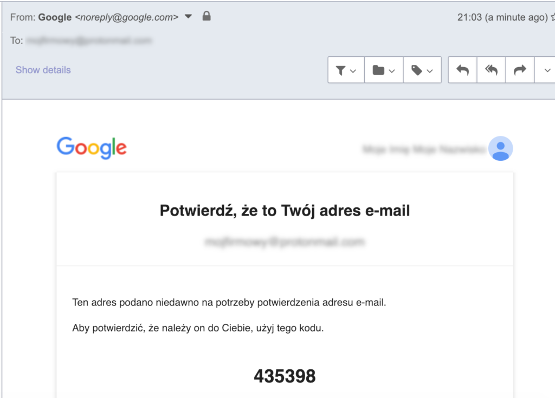
Task: Expand the triangle dropdown next to the sender address
Action: (188, 17)
